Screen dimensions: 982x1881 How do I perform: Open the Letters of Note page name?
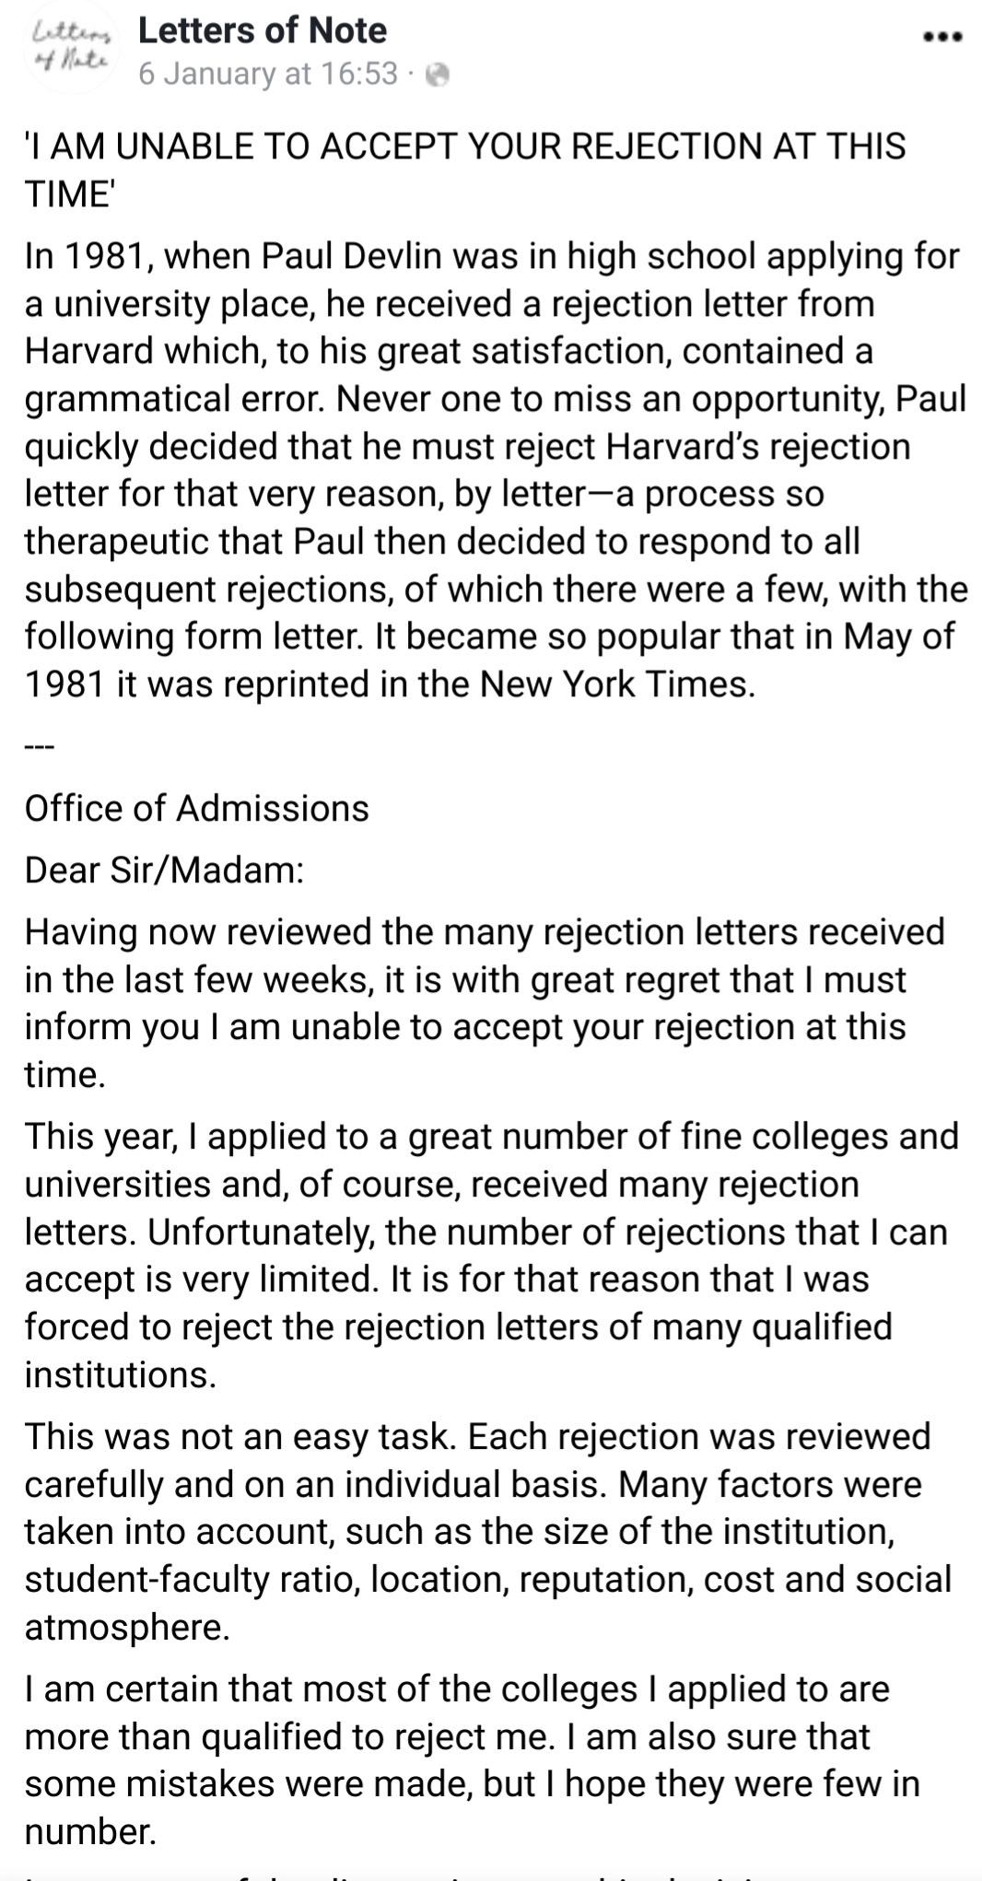coord(262,31)
